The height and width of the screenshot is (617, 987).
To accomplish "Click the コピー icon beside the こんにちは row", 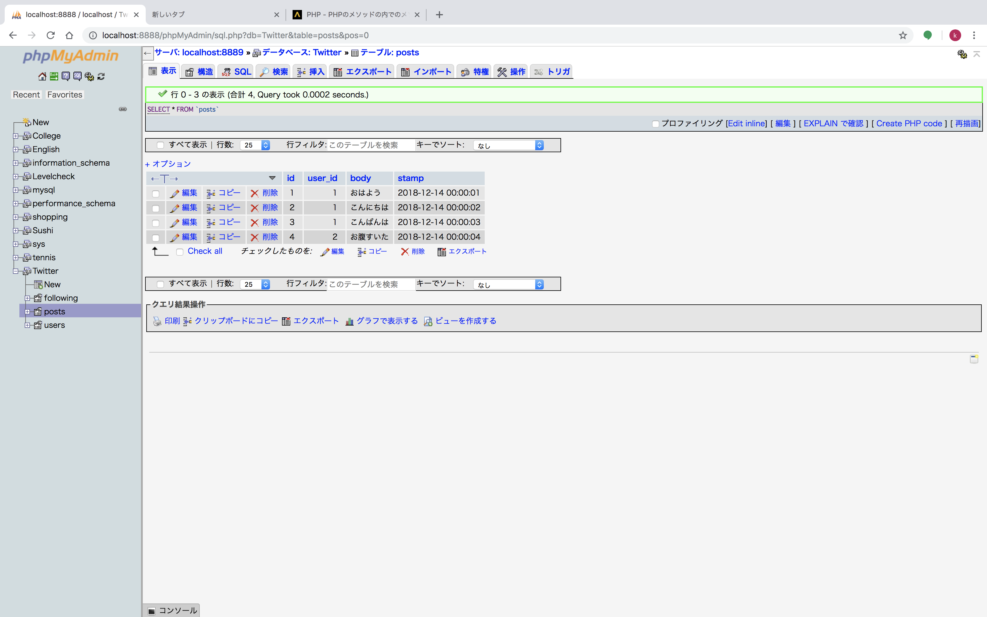I will pyautogui.click(x=211, y=207).
